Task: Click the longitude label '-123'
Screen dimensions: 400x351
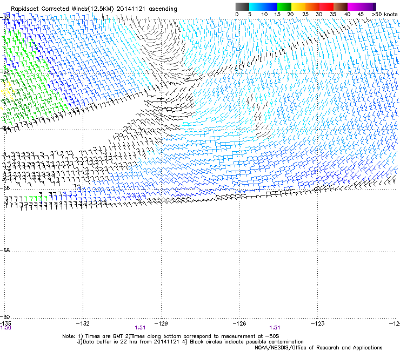Action: 318,323
